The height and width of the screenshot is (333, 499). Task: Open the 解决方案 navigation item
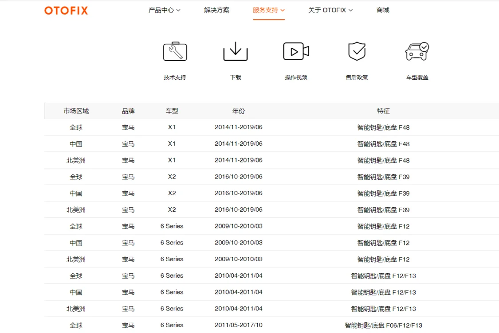(217, 10)
